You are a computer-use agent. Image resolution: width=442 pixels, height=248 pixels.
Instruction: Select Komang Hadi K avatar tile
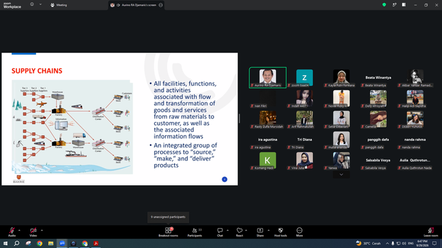tap(268, 161)
